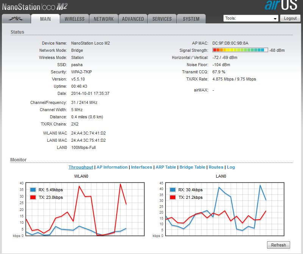Open the Routes link

click(216, 167)
